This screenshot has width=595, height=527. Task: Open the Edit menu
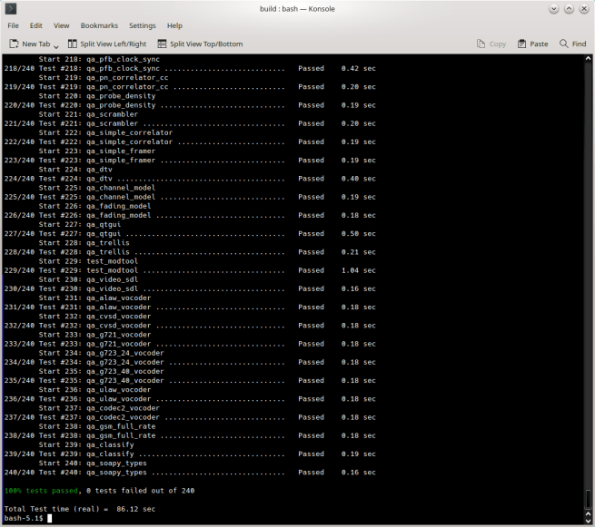pos(35,25)
